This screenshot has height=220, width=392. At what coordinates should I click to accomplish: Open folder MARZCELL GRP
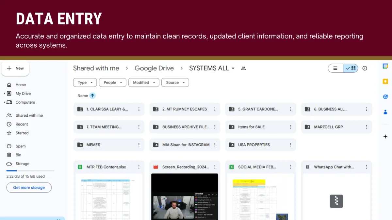pyautogui.click(x=336, y=127)
